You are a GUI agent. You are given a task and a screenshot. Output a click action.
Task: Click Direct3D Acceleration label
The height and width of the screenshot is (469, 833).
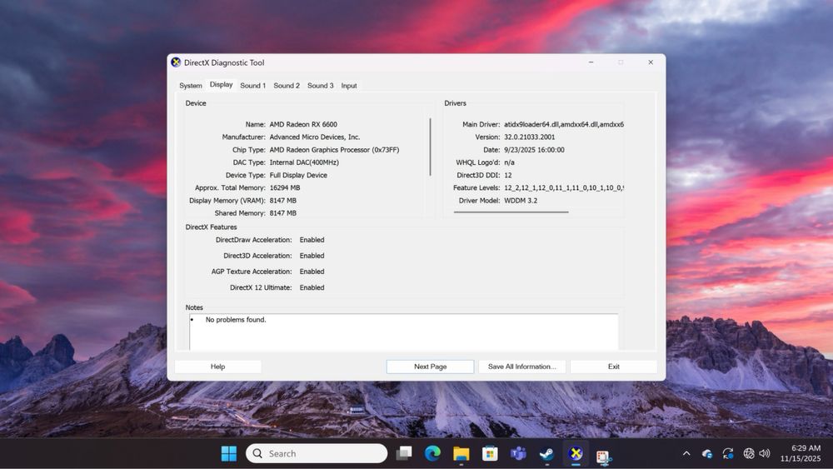[x=257, y=256]
